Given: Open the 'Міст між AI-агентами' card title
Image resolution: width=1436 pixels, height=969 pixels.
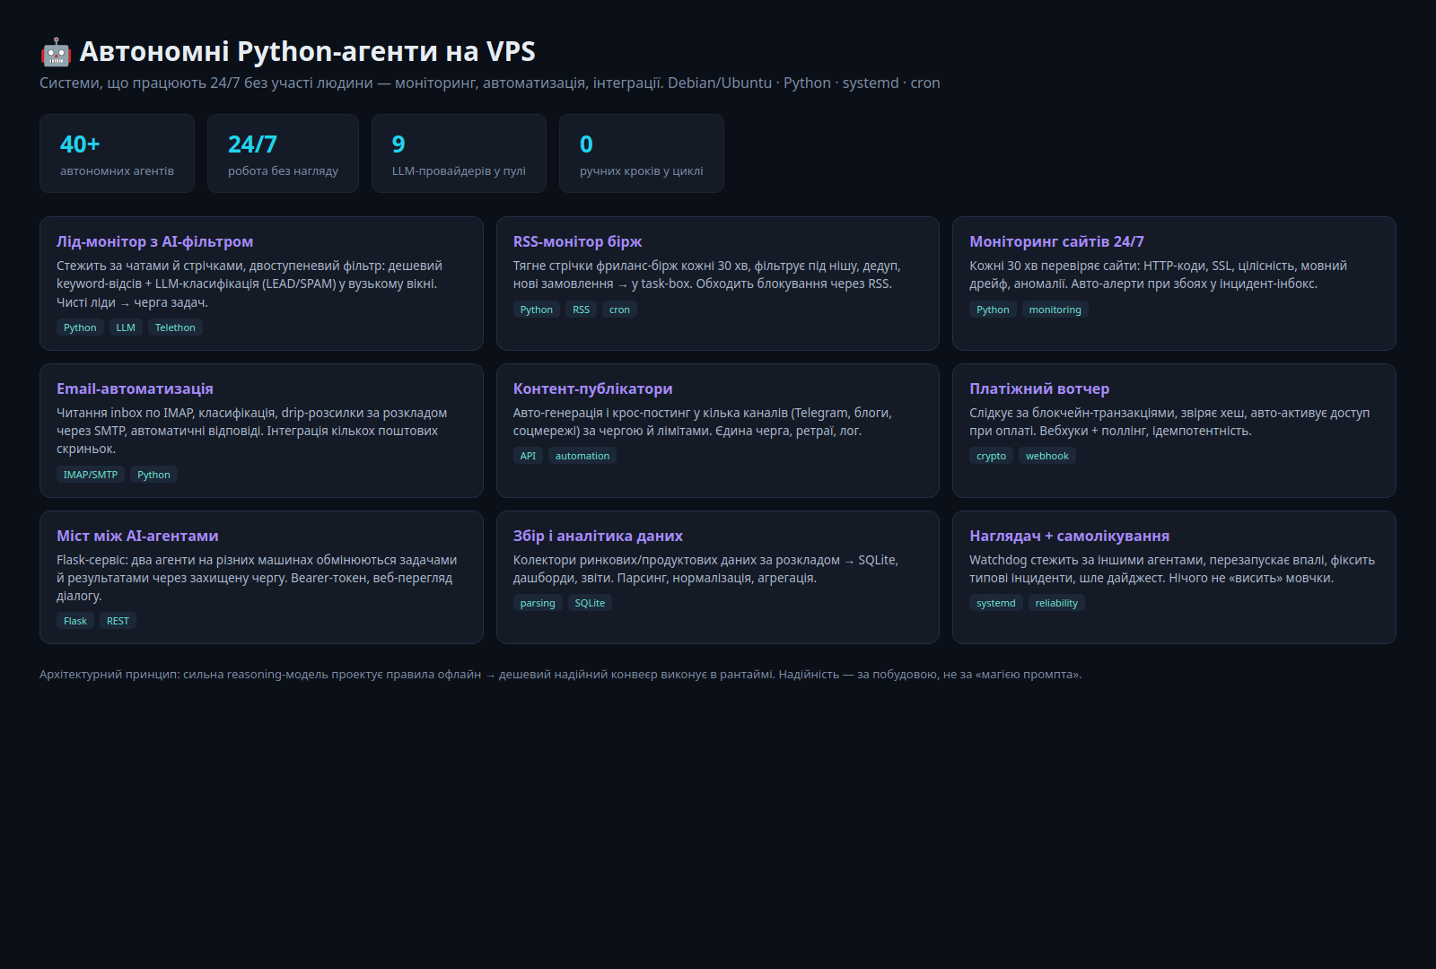Looking at the screenshot, I should (x=137, y=536).
